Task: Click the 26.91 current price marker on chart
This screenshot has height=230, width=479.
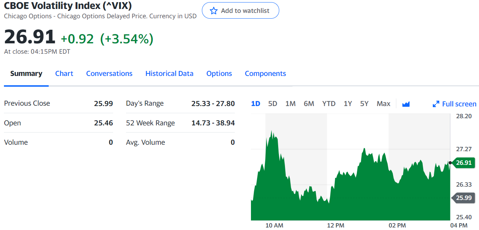Action: pyautogui.click(x=464, y=163)
